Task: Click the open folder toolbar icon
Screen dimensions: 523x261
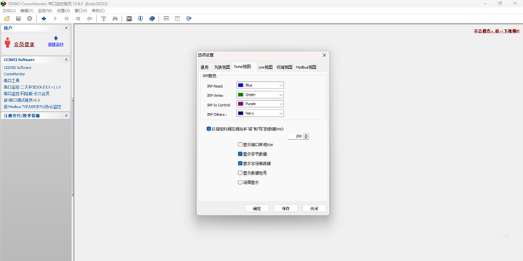Action: (7, 19)
